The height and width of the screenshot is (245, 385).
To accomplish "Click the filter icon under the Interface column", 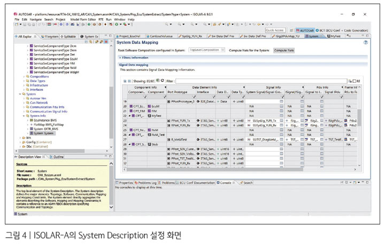I will 213,97.
